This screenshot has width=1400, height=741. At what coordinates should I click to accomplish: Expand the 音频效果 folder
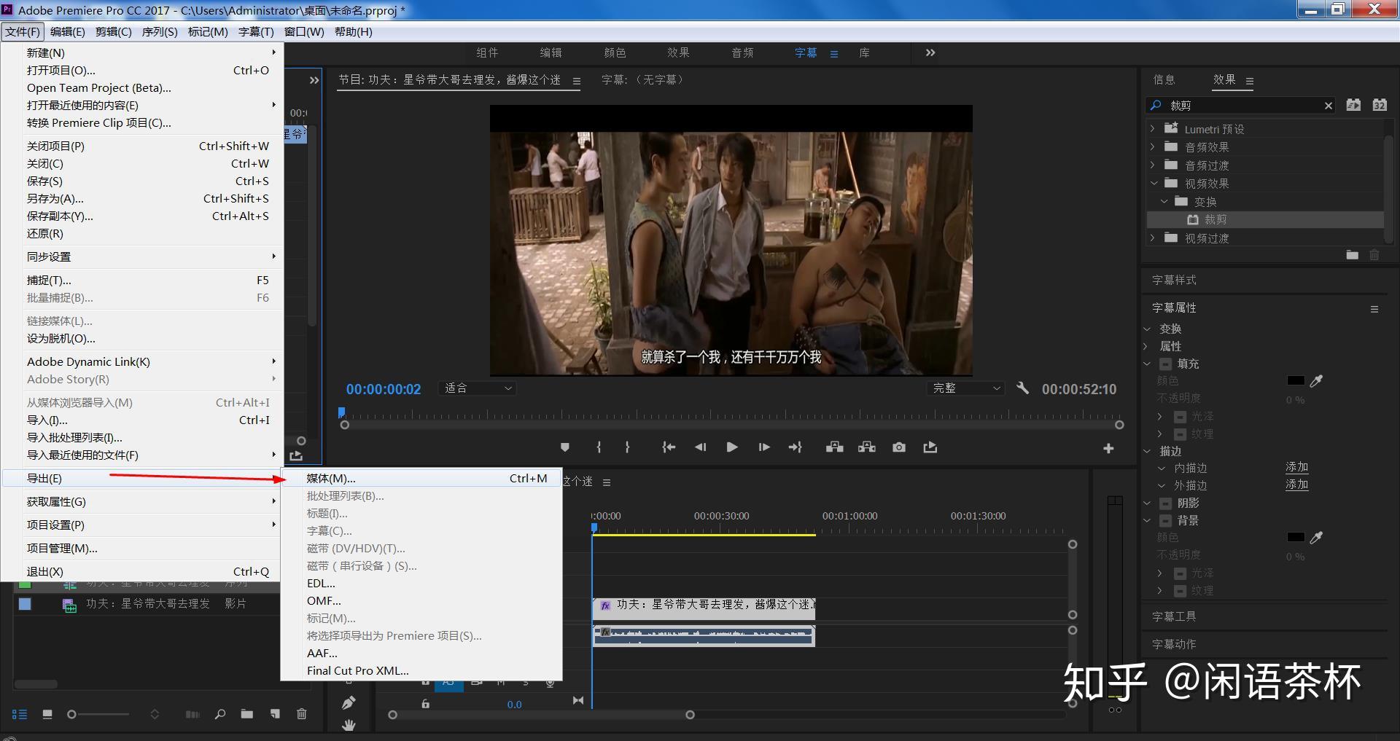[1152, 147]
